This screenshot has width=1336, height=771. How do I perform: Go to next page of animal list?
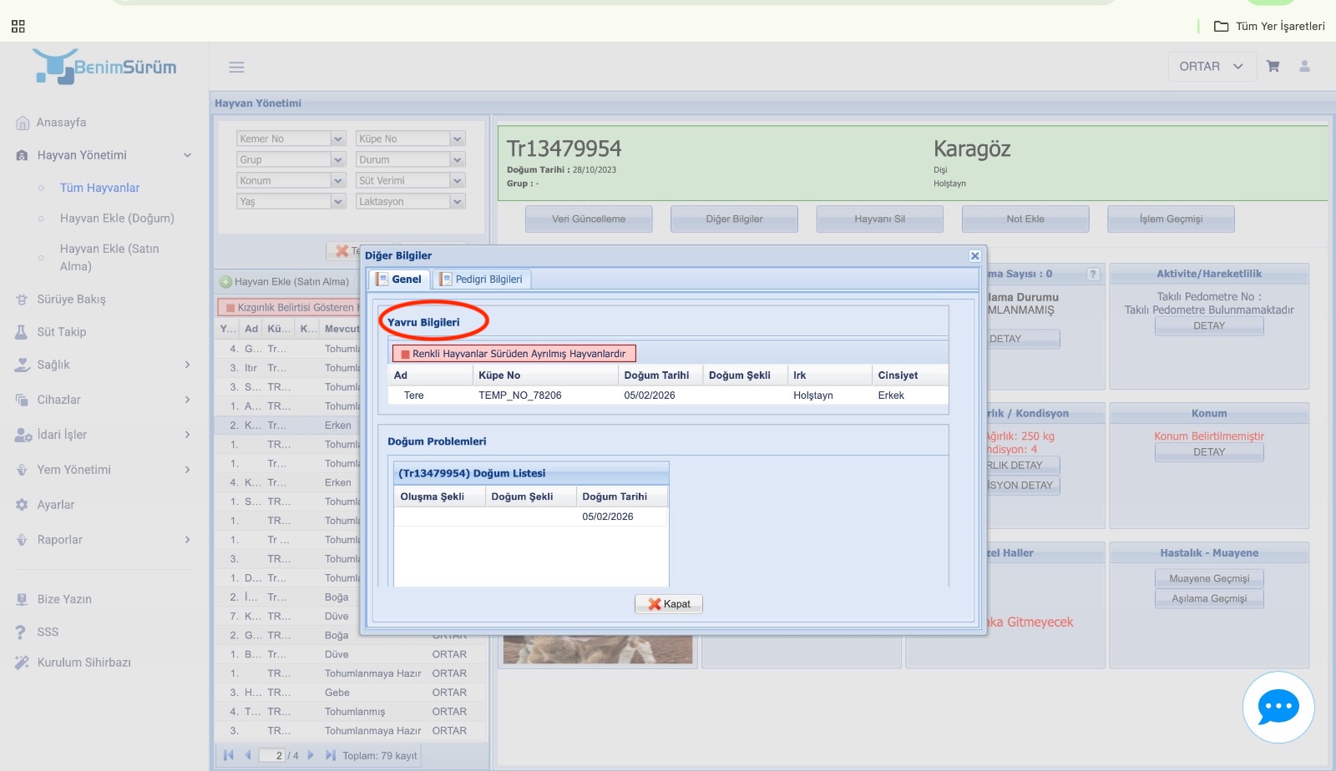pos(311,755)
